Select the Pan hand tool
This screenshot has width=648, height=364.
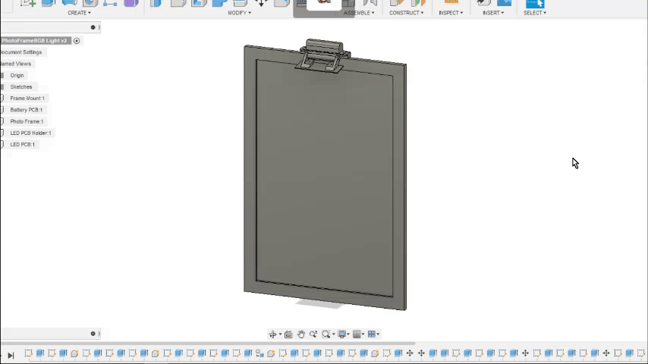pyautogui.click(x=300, y=334)
